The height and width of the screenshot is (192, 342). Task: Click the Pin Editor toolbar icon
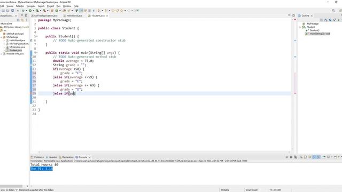point(137,11)
